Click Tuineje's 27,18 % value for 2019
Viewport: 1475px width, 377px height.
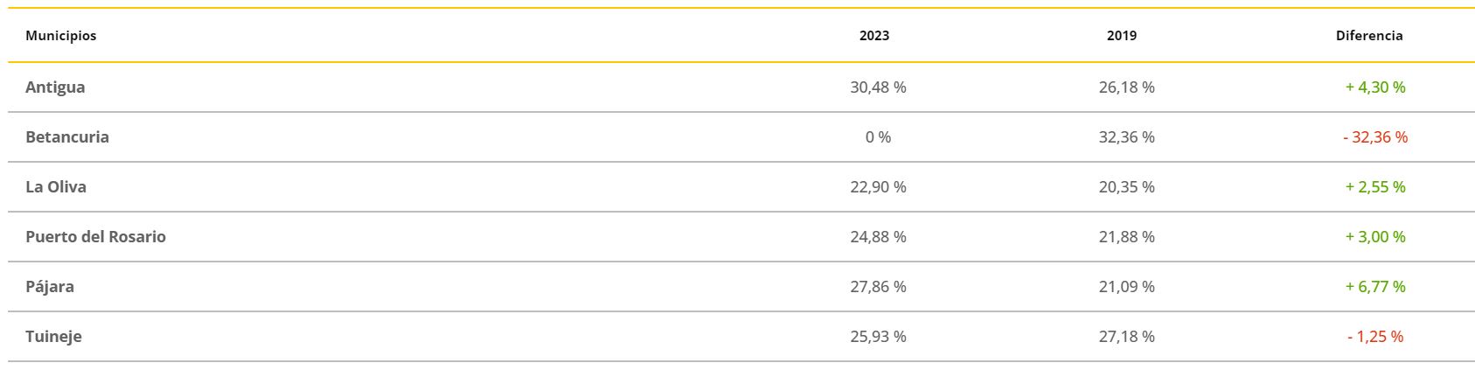coord(1126,337)
